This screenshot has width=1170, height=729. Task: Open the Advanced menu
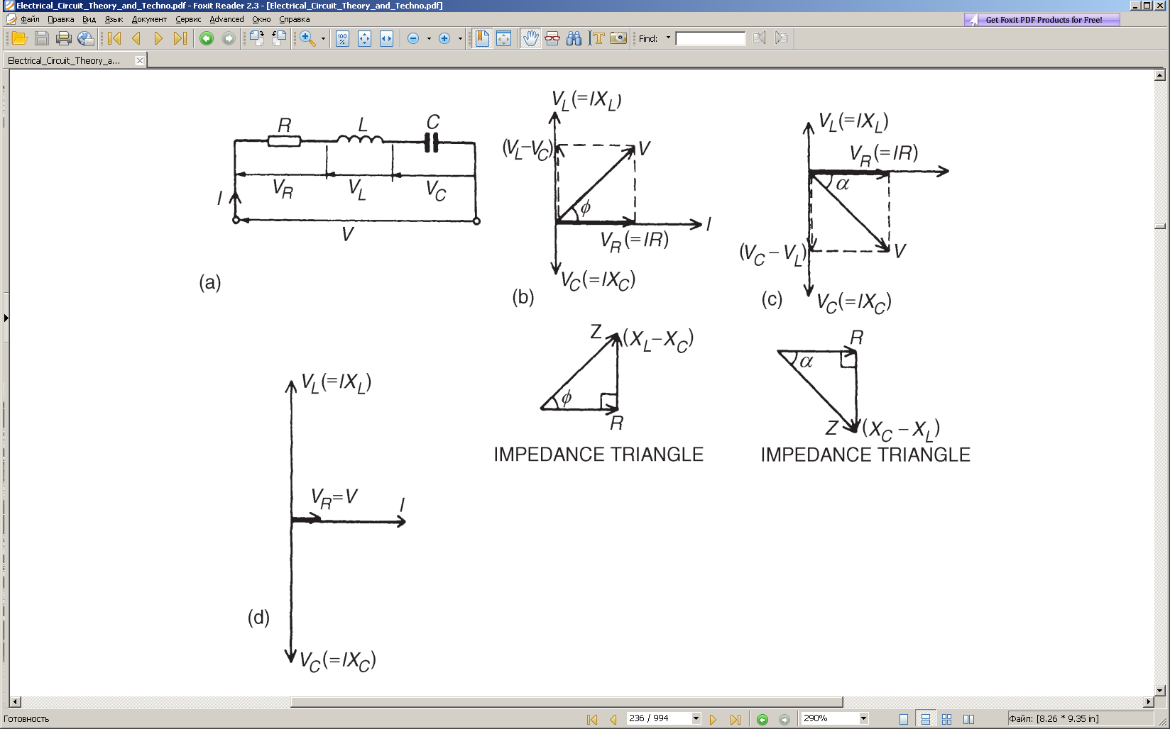pyautogui.click(x=226, y=19)
